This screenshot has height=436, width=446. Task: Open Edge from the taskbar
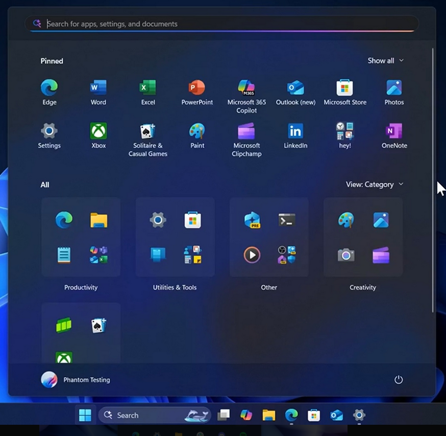click(x=291, y=415)
